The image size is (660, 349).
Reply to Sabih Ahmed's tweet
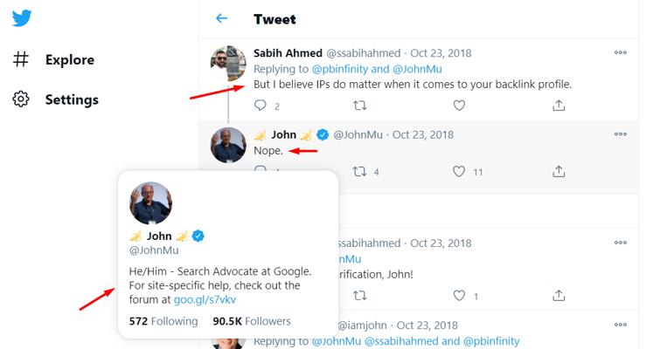coord(261,106)
